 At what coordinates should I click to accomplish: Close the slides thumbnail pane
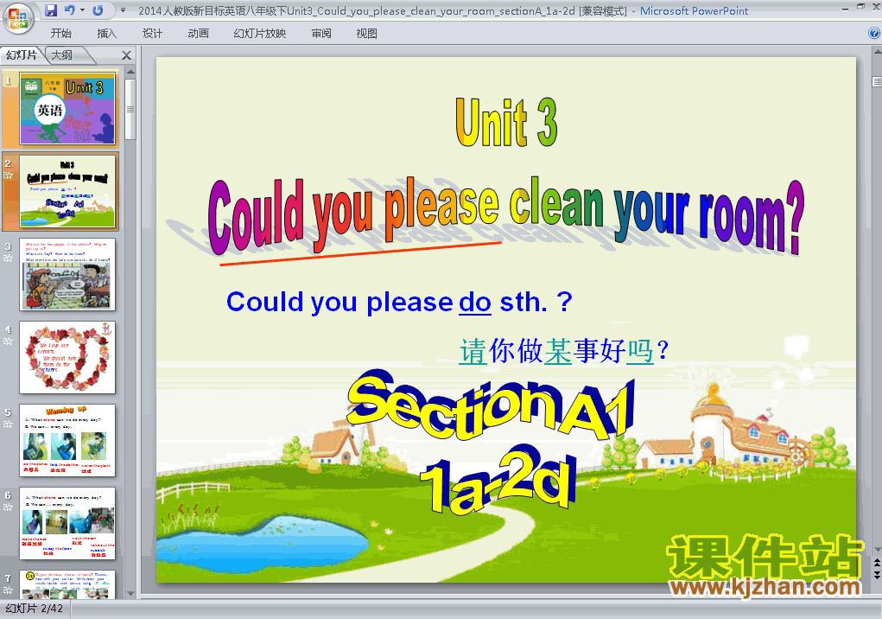127,55
